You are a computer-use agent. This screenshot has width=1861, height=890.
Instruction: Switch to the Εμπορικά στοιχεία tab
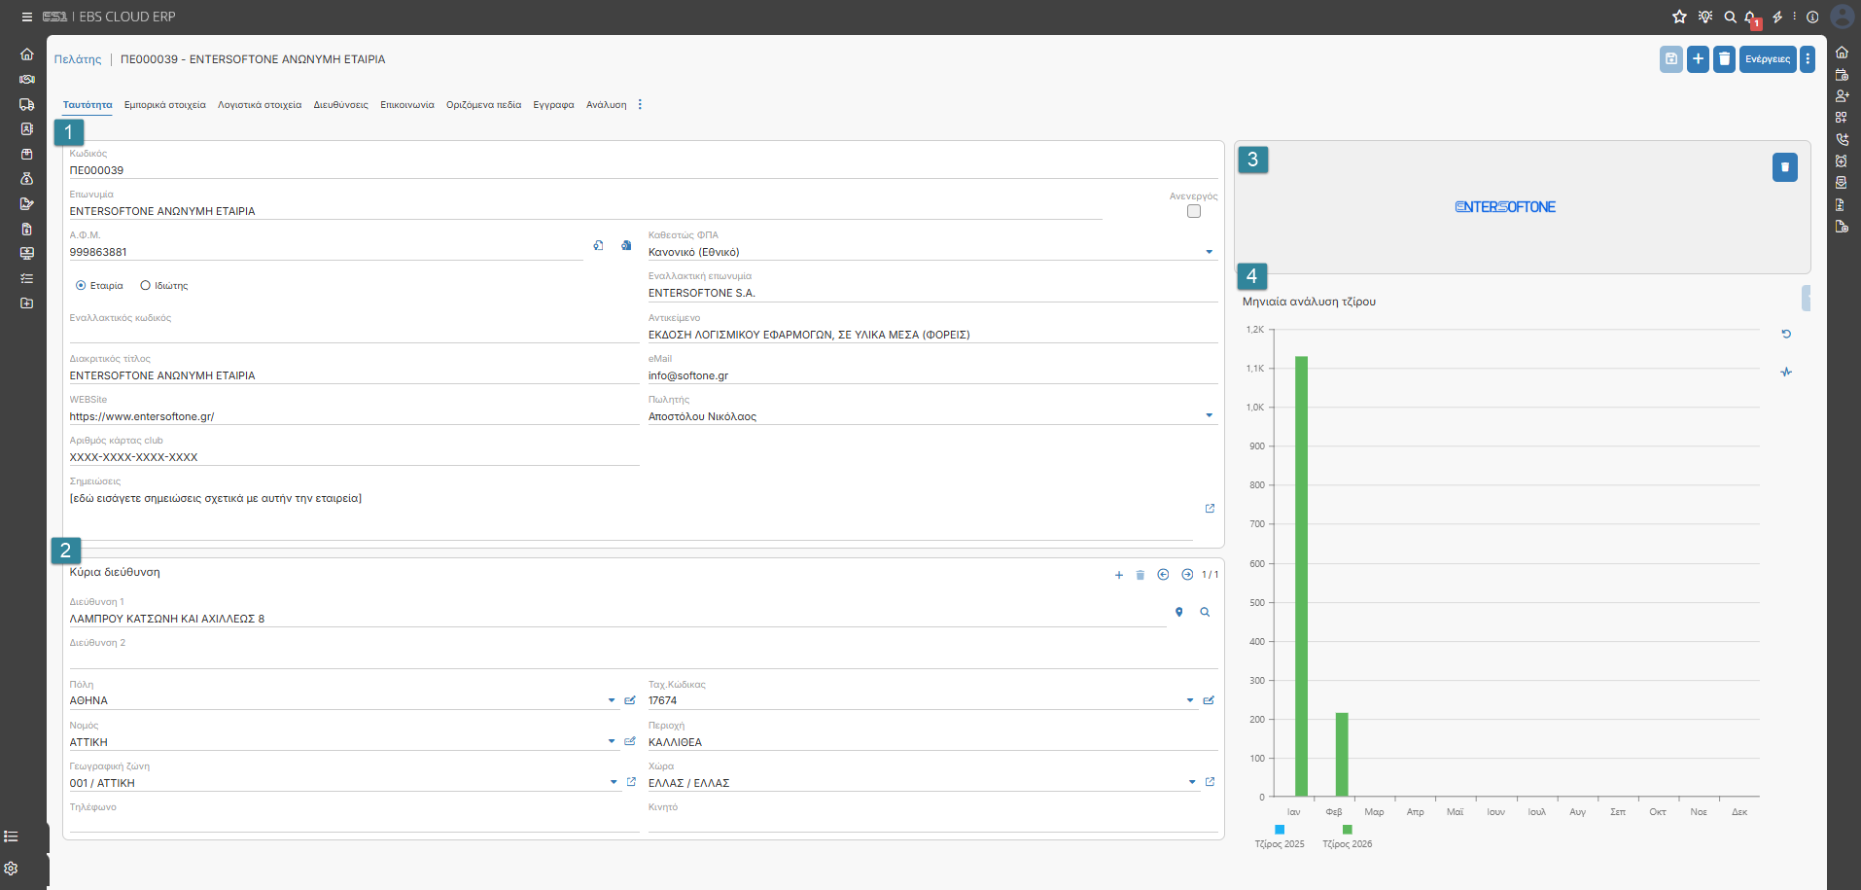pyautogui.click(x=165, y=105)
